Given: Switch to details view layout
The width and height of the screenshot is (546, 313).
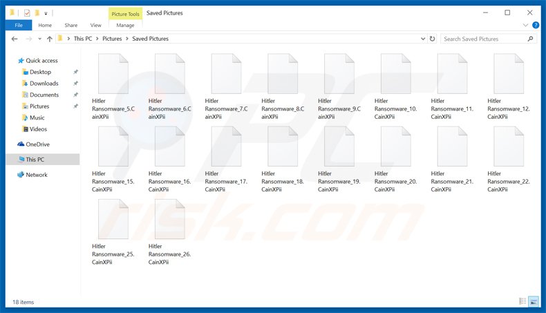Looking at the screenshot, I should (x=522, y=301).
